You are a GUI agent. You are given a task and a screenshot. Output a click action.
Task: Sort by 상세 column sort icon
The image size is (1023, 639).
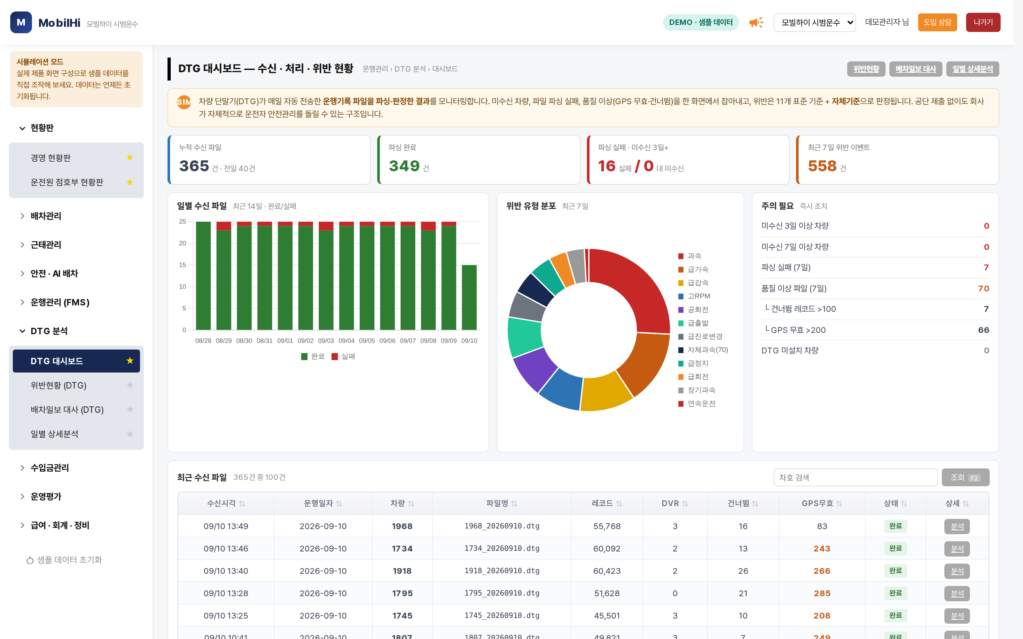(965, 504)
